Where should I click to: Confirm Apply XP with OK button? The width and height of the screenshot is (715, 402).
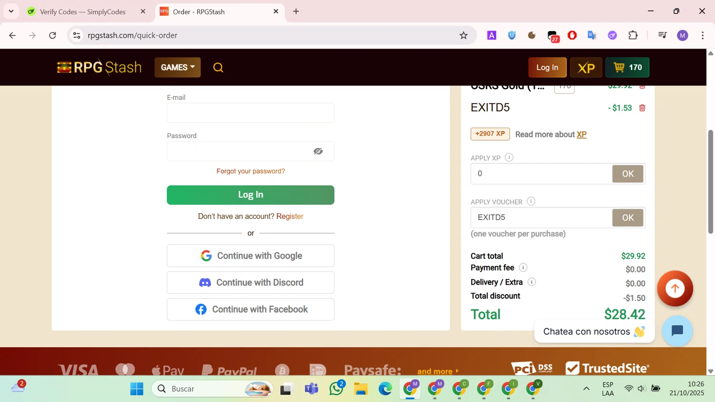click(628, 174)
